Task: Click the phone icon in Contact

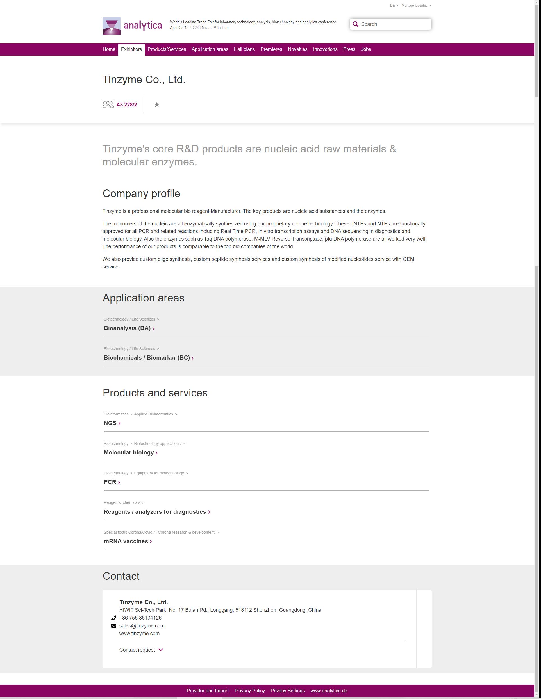Action: click(114, 618)
